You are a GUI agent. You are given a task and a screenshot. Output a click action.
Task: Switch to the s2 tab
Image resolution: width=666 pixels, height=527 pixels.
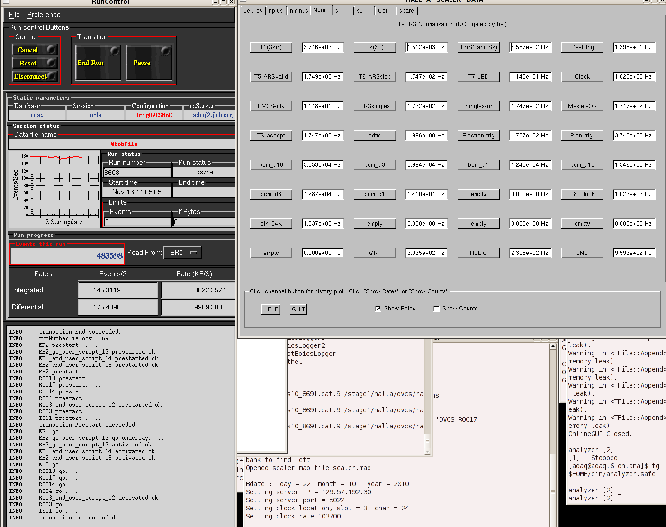(x=364, y=10)
